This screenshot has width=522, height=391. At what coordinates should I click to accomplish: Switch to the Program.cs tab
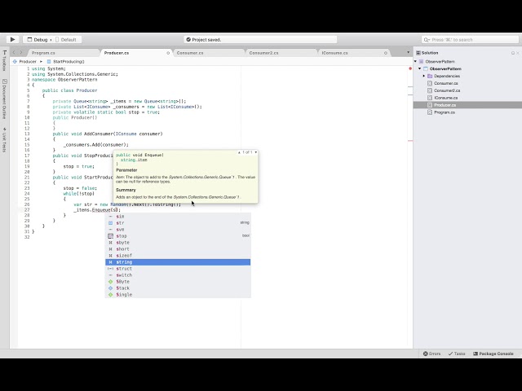[x=43, y=53]
